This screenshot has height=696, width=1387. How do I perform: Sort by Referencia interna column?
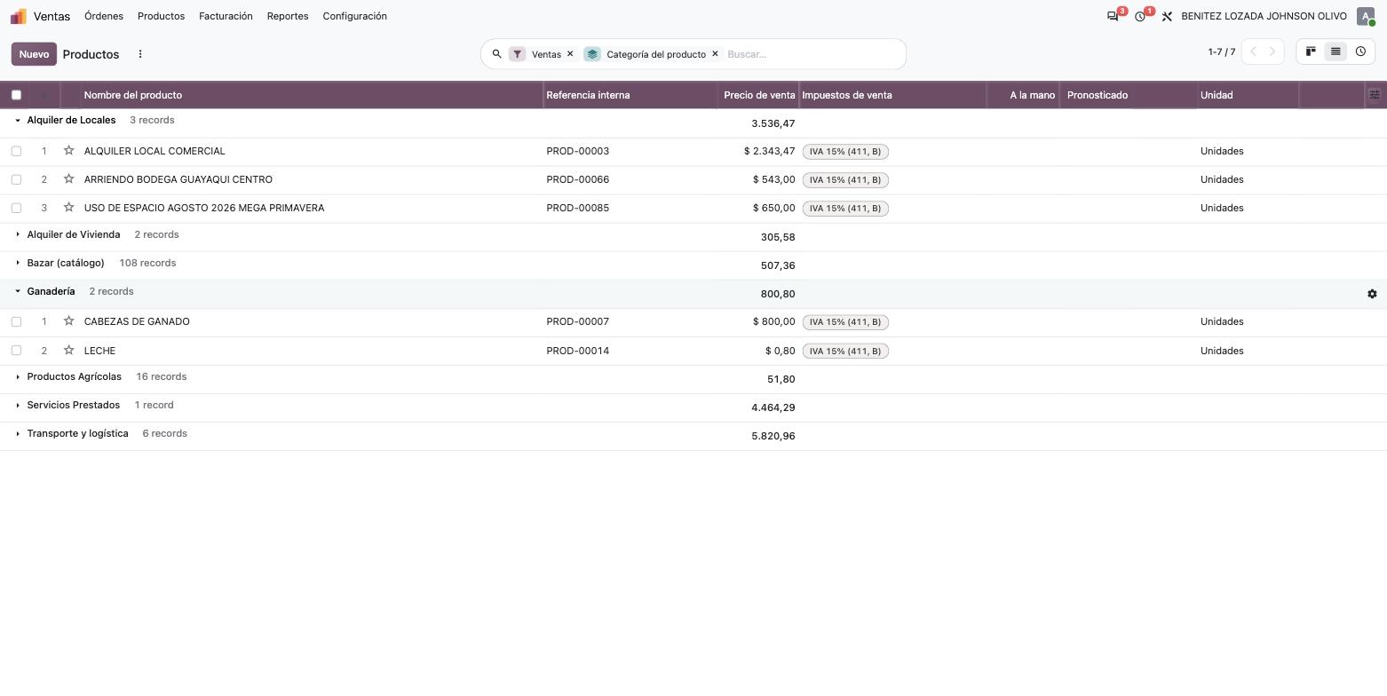(x=630, y=95)
